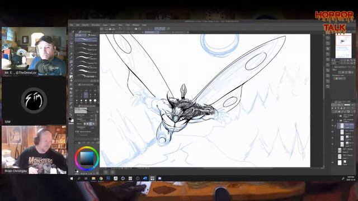Open the Layer menu
358x201 pixels.
click(105, 25)
